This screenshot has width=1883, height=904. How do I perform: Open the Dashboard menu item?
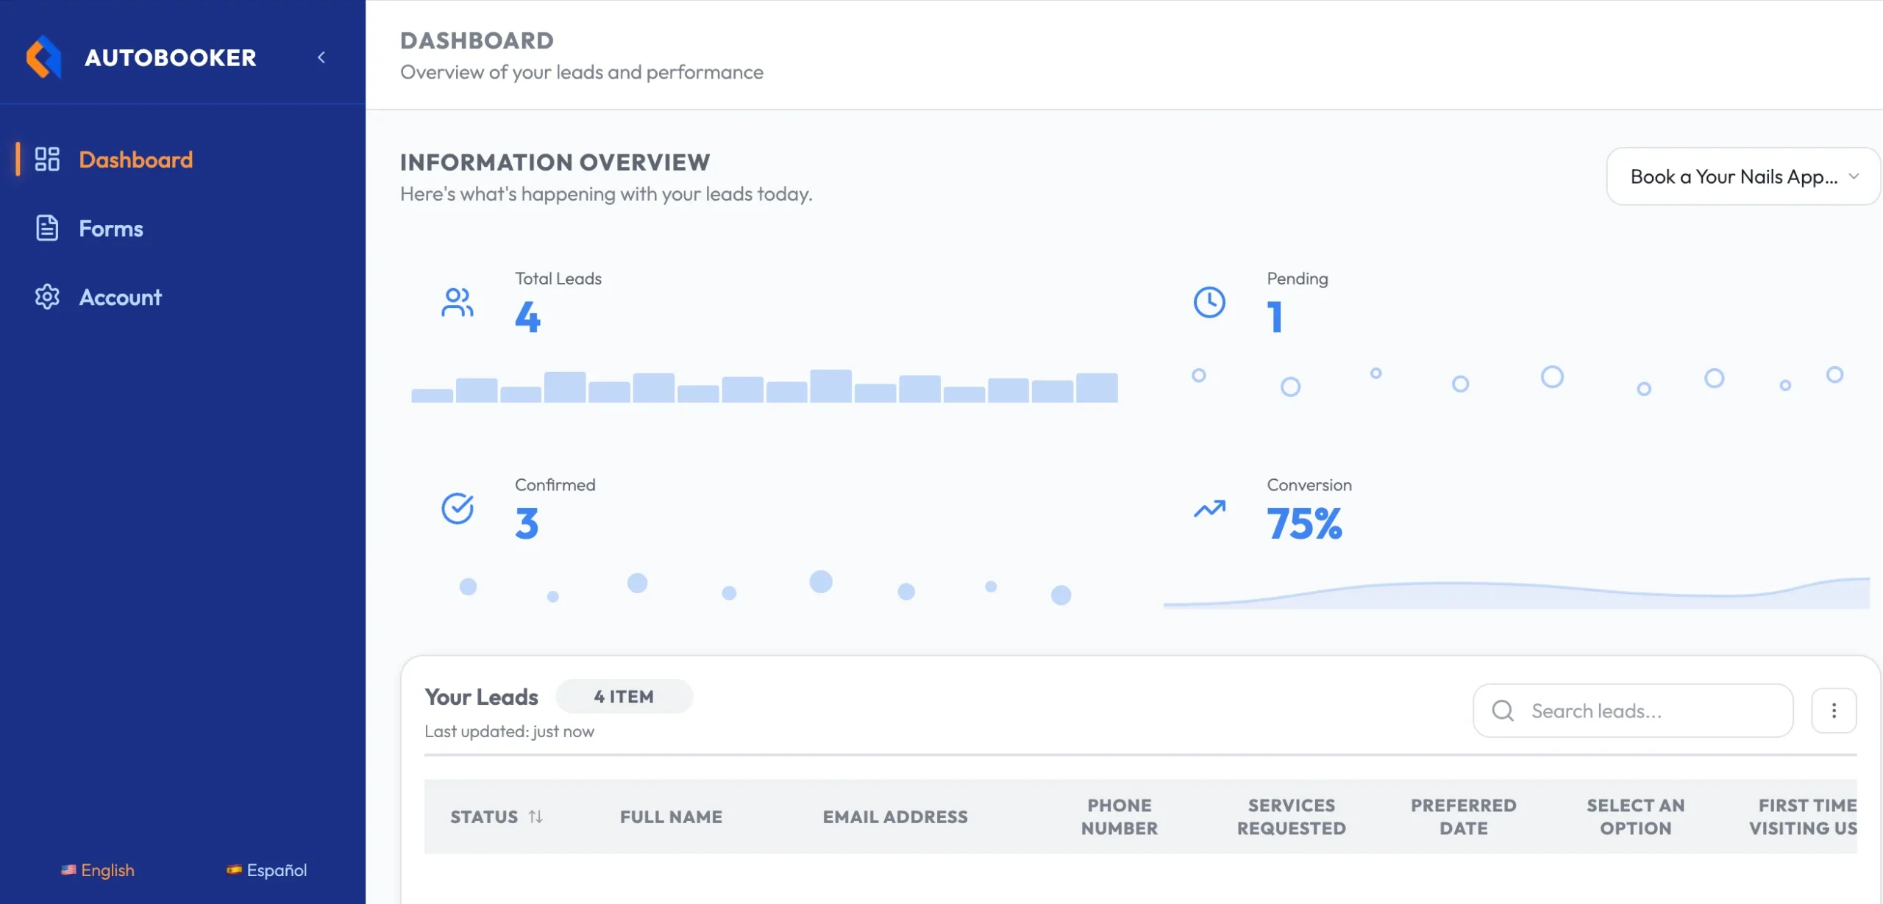pos(135,159)
